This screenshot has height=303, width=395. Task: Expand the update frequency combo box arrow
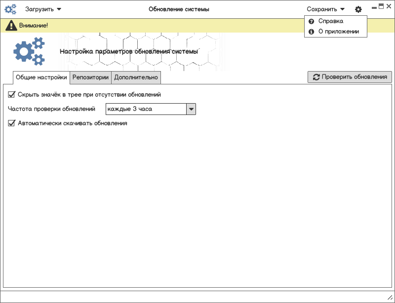click(191, 109)
